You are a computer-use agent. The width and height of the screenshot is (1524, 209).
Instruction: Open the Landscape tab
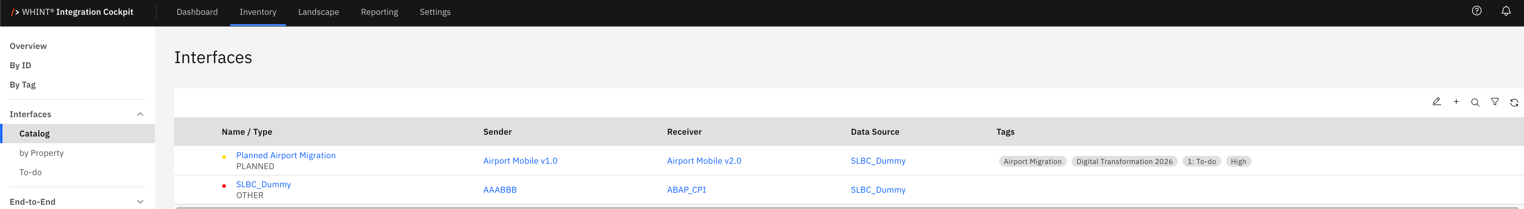[318, 12]
